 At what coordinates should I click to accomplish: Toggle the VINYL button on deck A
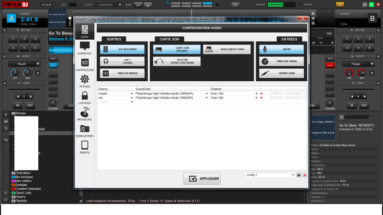(53, 65)
